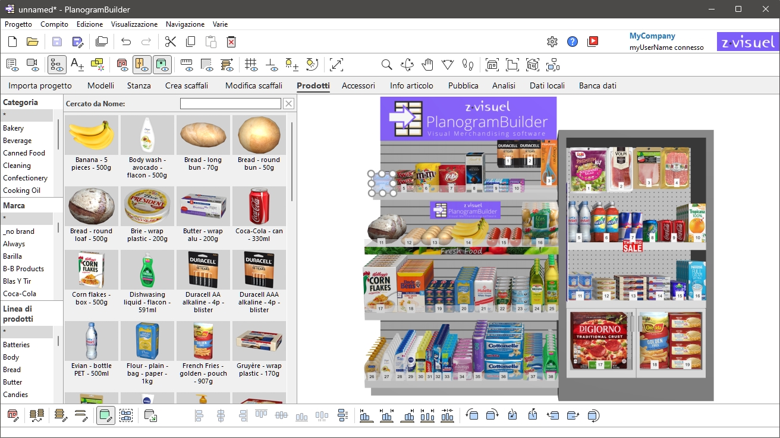This screenshot has height=438, width=780.
Task: Delete item with the red X trash icon
Action: pos(231,42)
